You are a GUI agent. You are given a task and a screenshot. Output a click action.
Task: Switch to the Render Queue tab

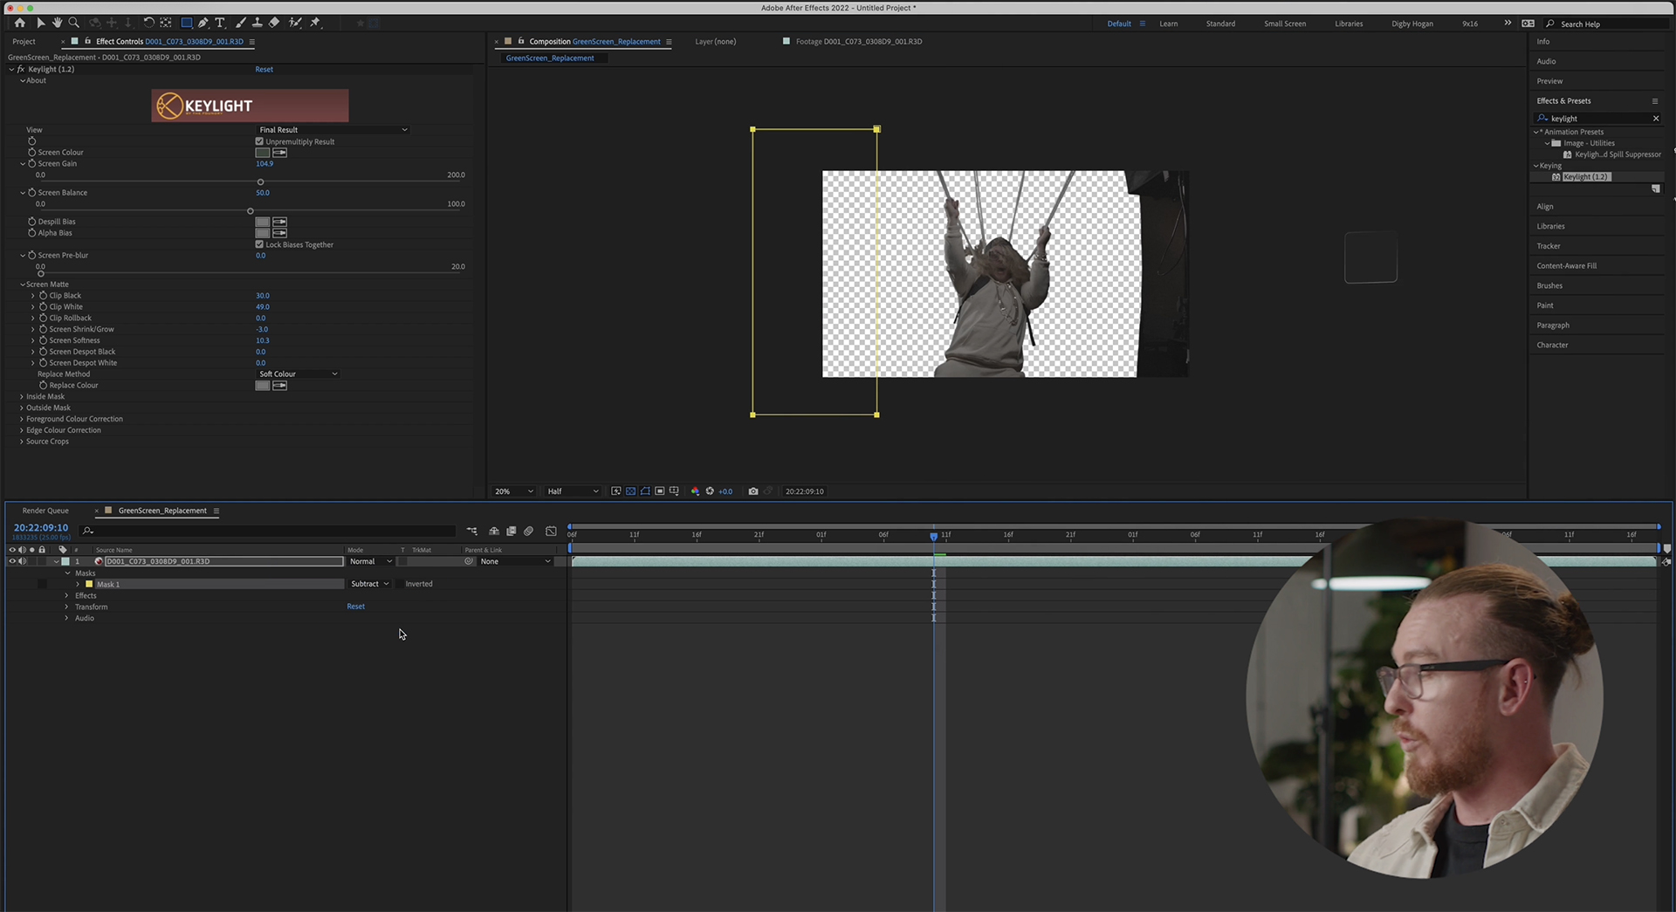pos(45,511)
